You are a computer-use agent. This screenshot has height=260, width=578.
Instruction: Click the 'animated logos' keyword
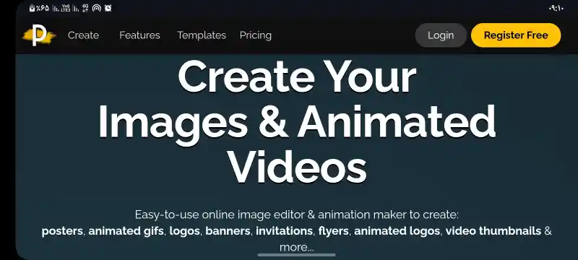(397, 231)
